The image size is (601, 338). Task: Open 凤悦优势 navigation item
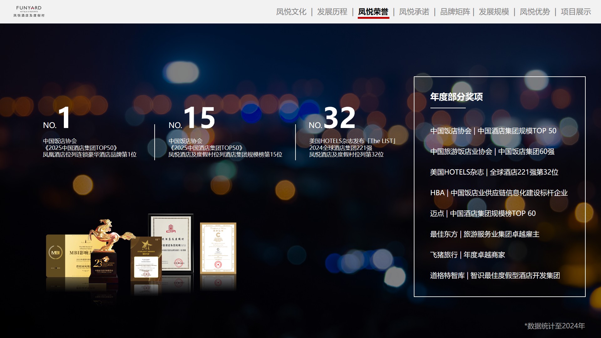535,12
